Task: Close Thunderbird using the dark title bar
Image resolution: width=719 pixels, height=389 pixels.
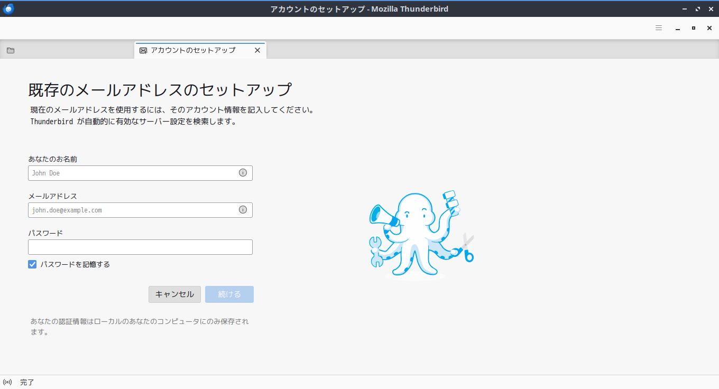Action: [711, 9]
